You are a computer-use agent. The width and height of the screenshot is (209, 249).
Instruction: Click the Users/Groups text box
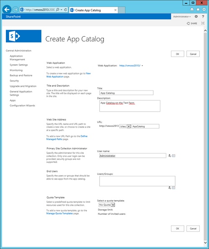pyautogui.click(x=138, y=181)
